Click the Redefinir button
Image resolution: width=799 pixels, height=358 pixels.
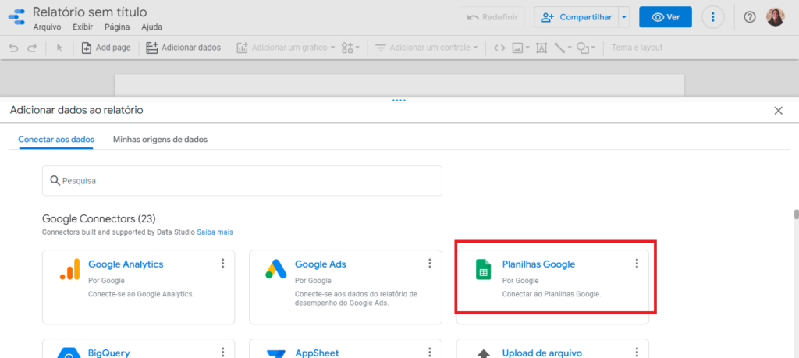[492, 17]
